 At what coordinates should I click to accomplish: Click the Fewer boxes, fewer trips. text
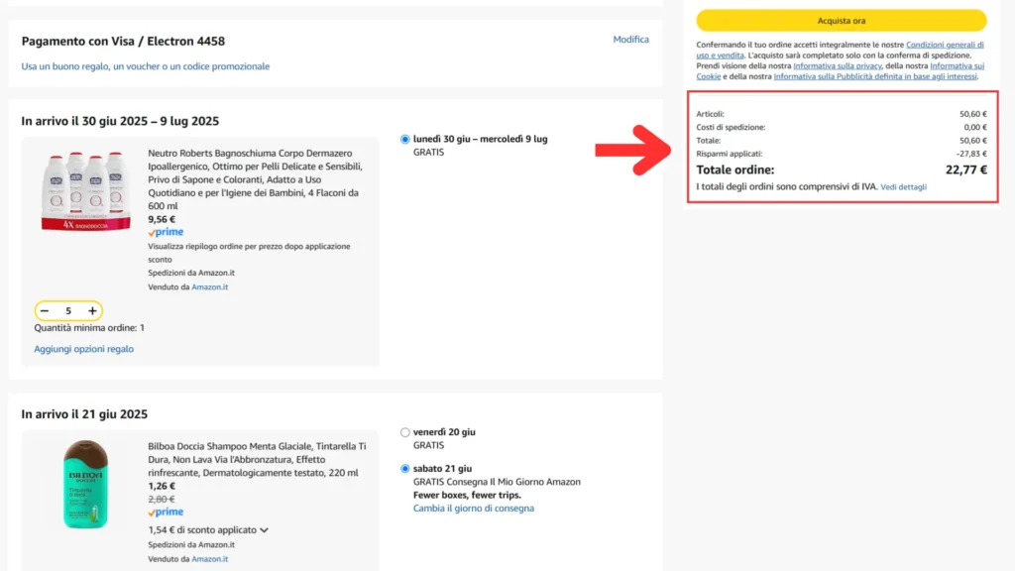[x=468, y=496]
